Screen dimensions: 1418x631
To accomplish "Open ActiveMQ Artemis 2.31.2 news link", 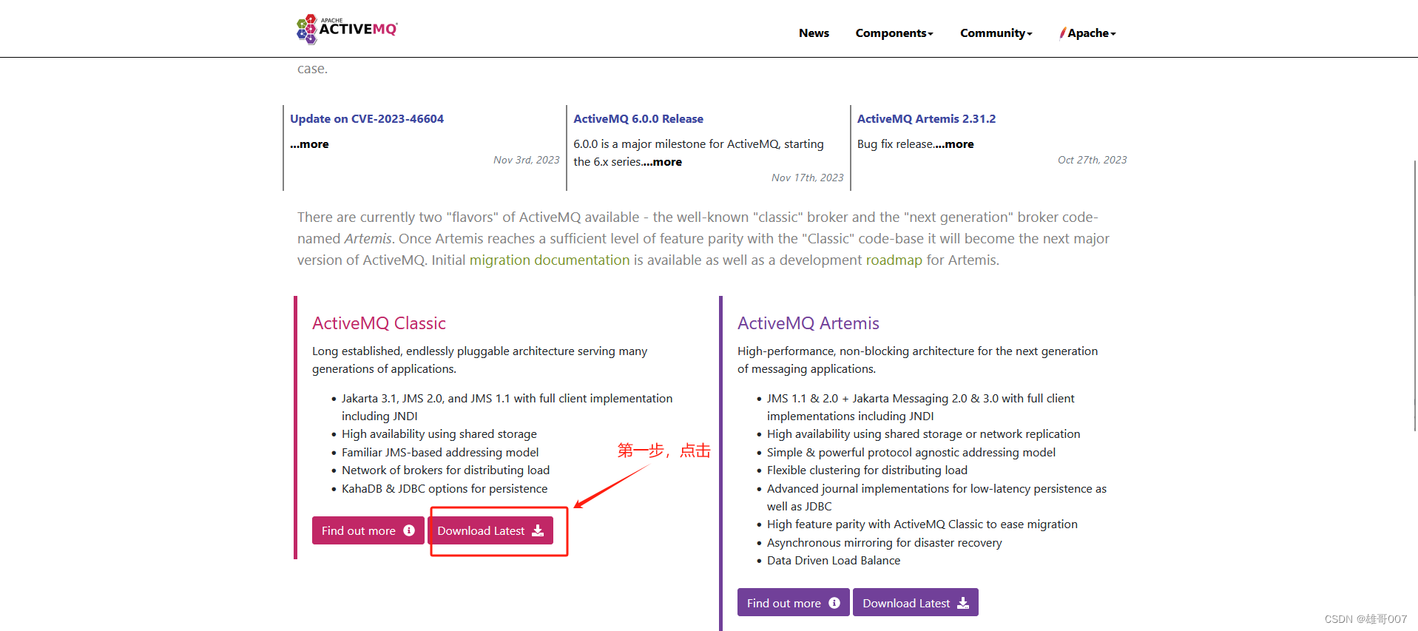I will point(926,118).
